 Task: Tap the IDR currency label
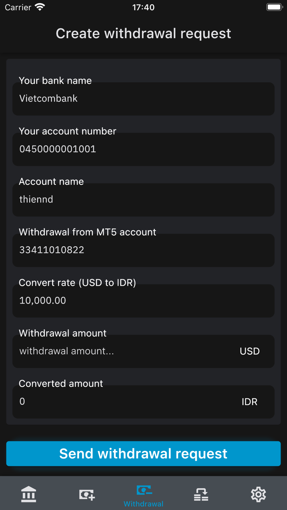(x=250, y=402)
